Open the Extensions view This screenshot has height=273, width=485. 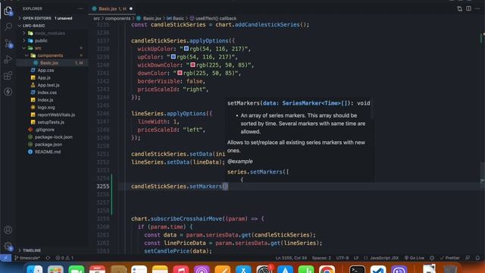pyautogui.click(x=8, y=76)
